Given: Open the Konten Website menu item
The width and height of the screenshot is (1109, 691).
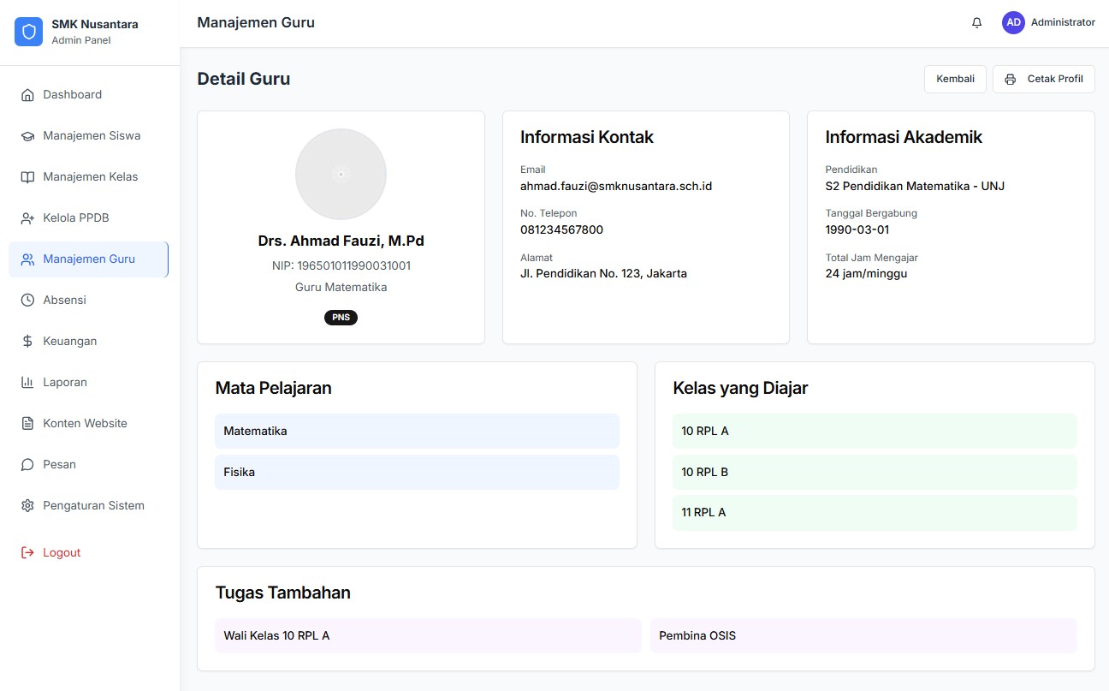Looking at the screenshot, I should pyautogui.click(x=85, y=424).
